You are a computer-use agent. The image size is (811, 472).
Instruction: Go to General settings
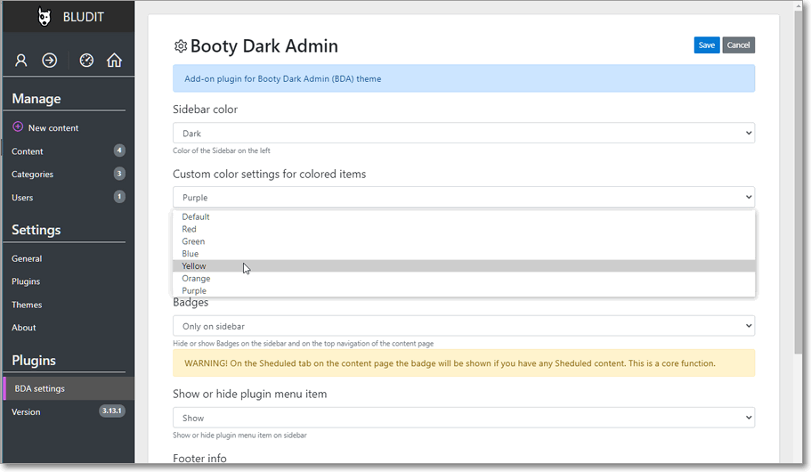[x=27, y=259]
